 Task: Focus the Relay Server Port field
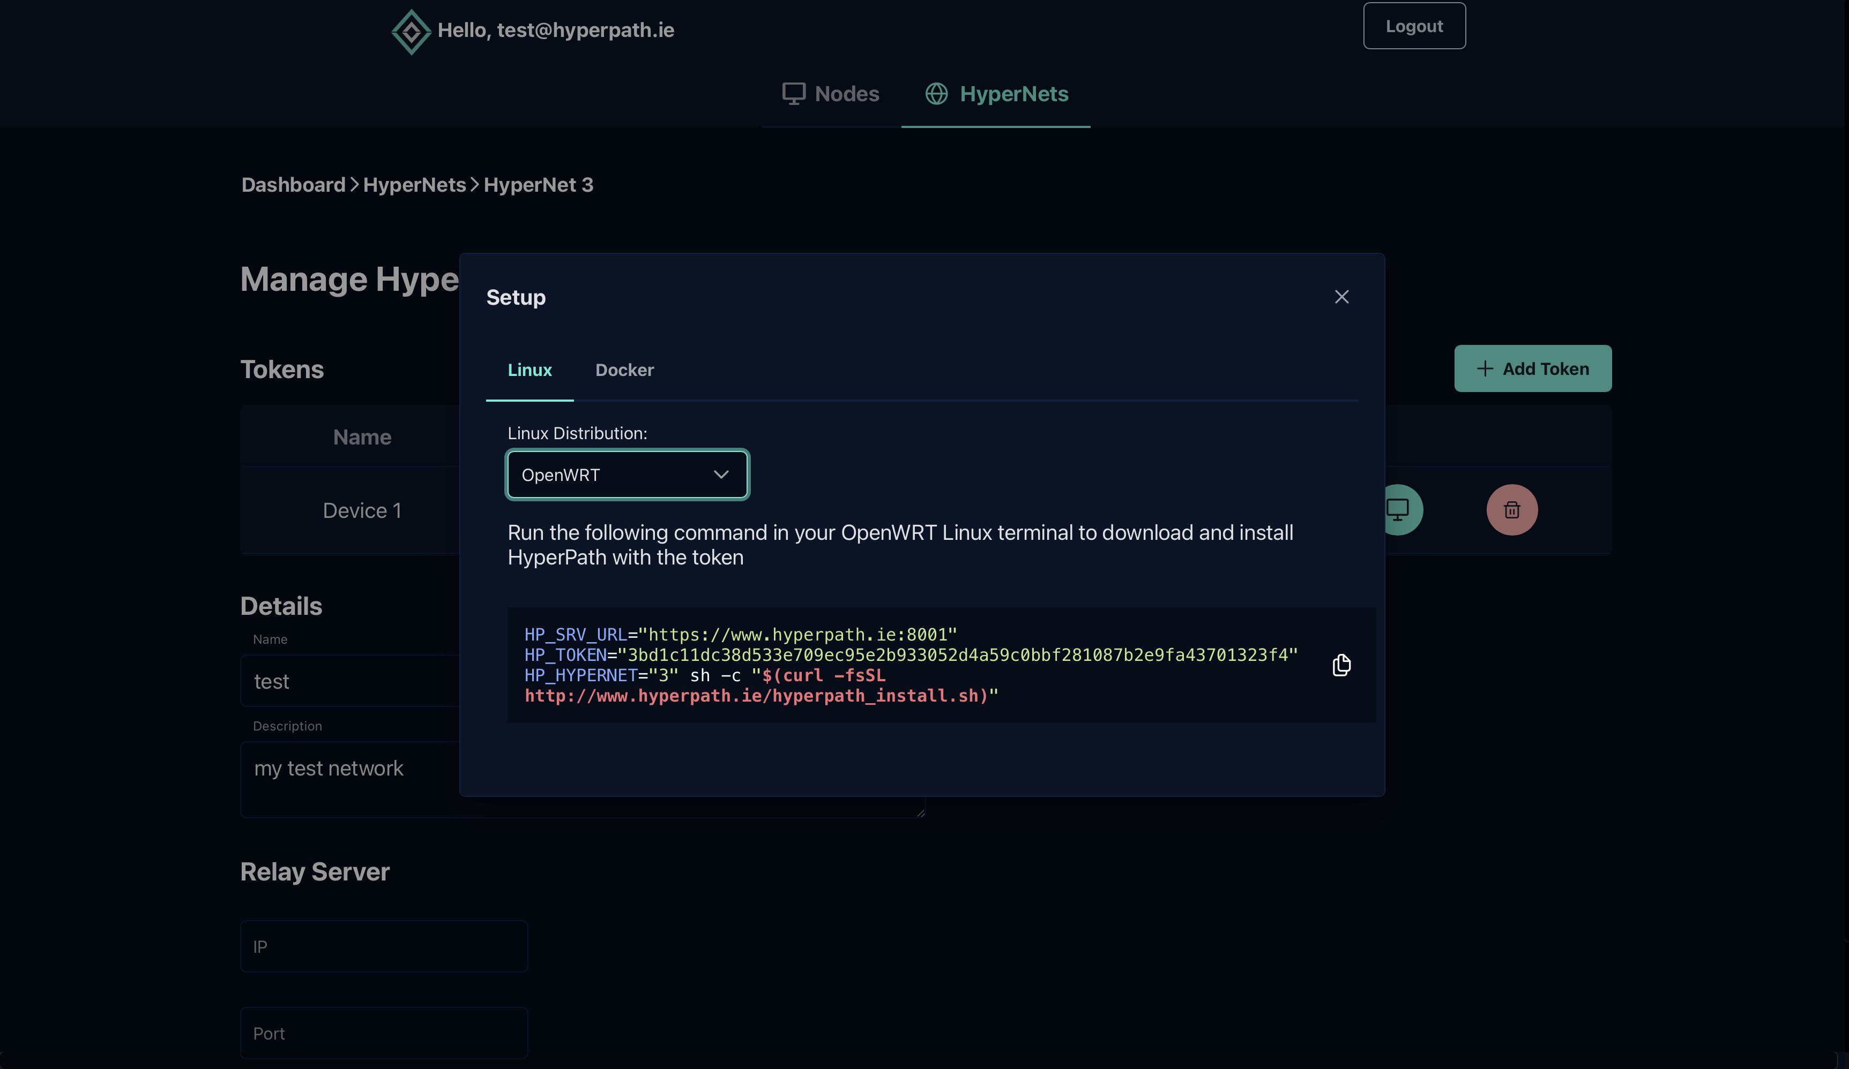click(384, 1033)
